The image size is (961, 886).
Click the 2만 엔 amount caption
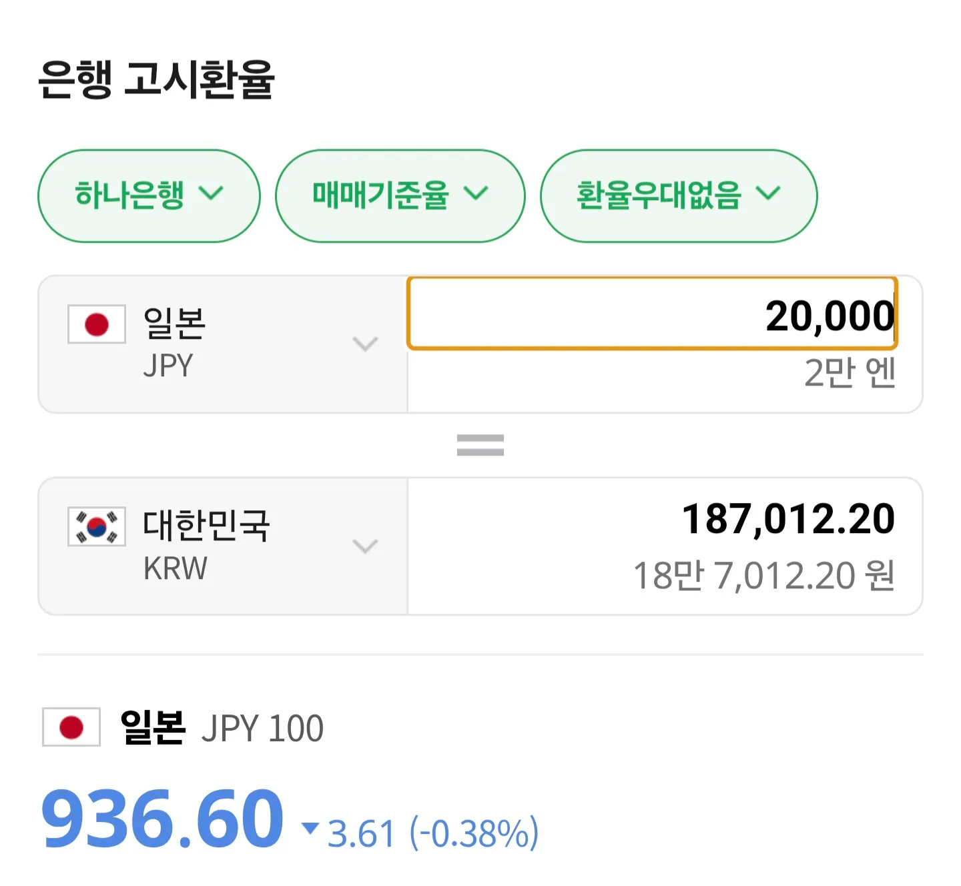(849, 373)
